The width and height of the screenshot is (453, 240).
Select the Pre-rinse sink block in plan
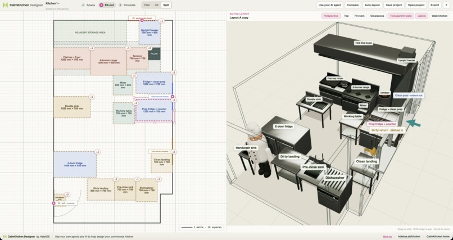[x=125, y=189]
